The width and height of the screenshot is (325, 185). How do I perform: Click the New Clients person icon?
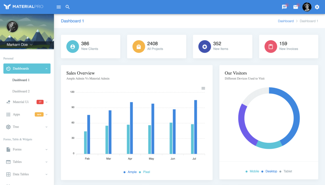73,47
